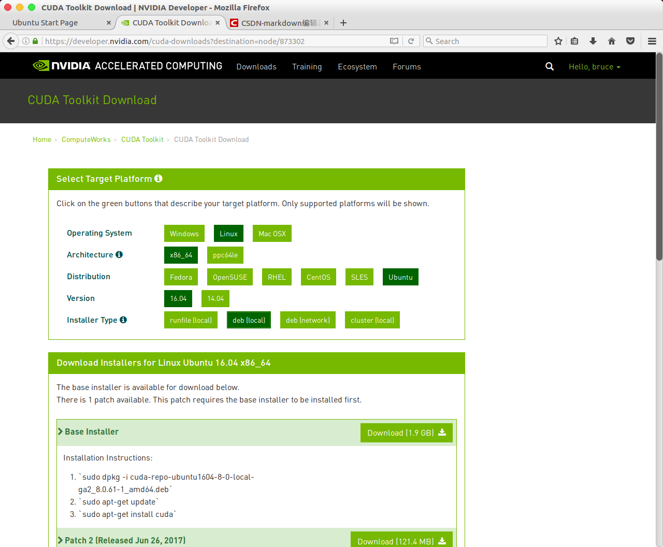This screenshot has width=663, height=547.
Task: Select OpenSUSE distribution
Action: click(230, 277)
